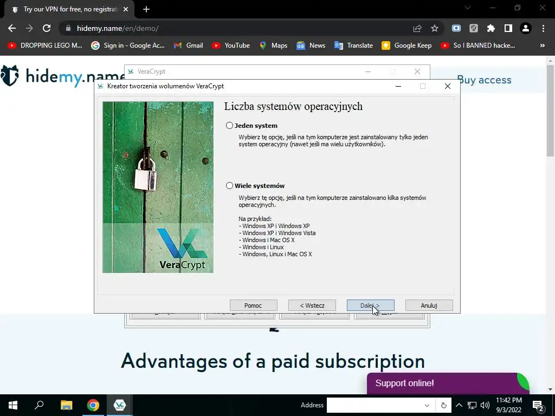Viewport: 555px width, 416px height.
Task: Open the Windows Start menu
Action: [13, 405]
